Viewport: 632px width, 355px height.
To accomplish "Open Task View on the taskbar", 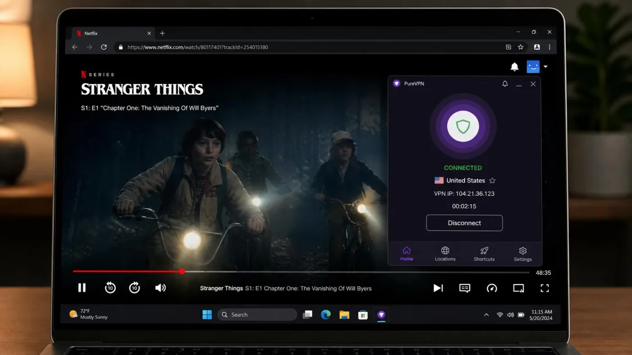I will click(x=308, y=315).
